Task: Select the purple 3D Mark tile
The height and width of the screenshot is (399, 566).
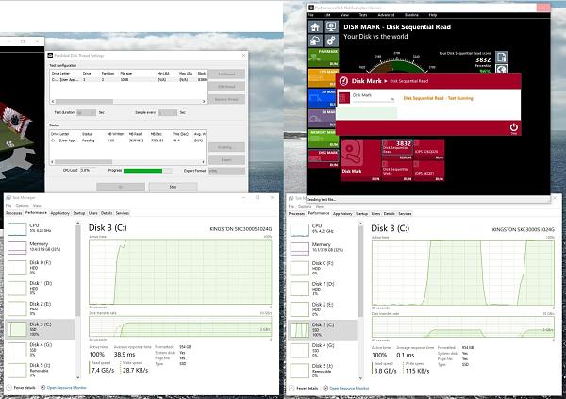Action: pyautogui.click(x=322, y=119)
